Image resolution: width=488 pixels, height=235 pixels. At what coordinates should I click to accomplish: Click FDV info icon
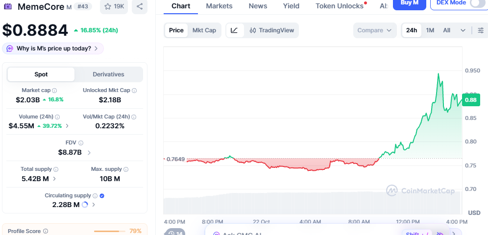[81, 143]
